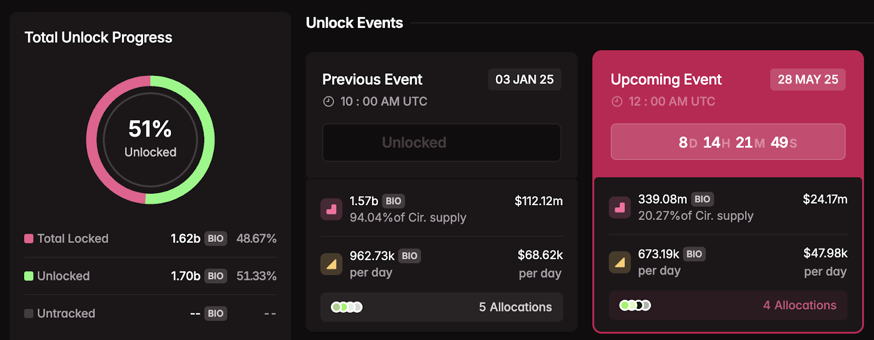Click the 51% Unlocked donut chart

(150, 140)
